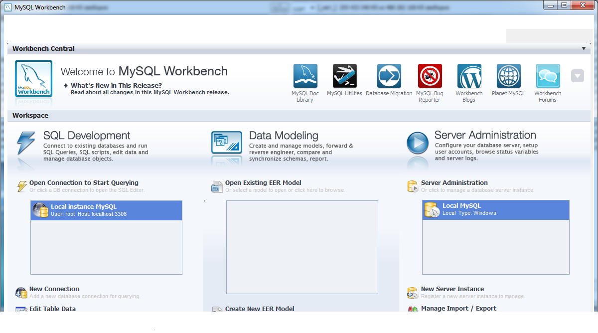The height and width of the screenshot is (333, 598).
Task: Click New Connection link
Action: [54, 289]
